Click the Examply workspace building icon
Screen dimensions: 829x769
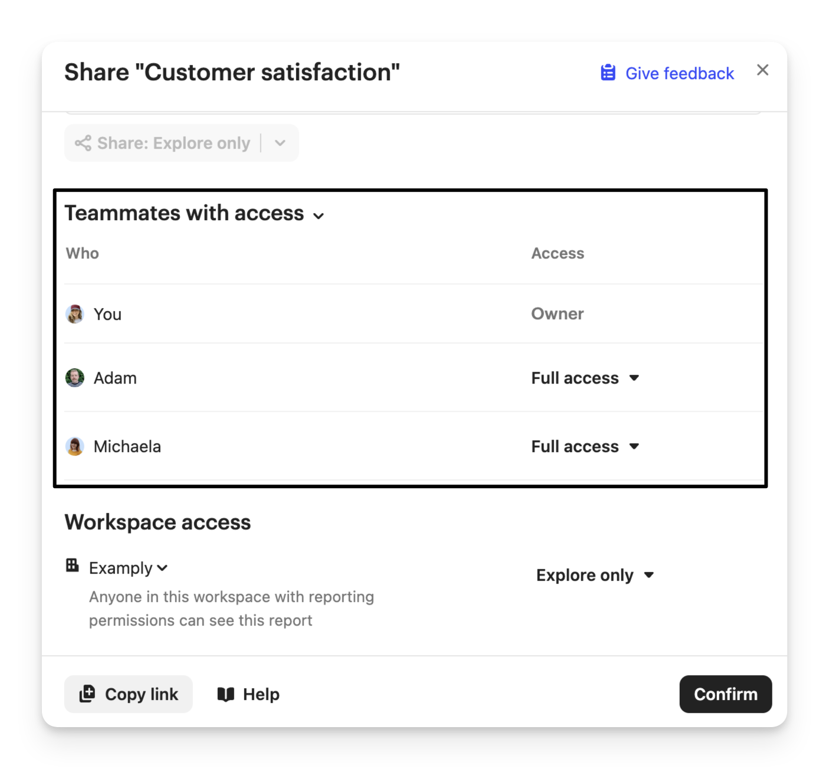point(73,565)
